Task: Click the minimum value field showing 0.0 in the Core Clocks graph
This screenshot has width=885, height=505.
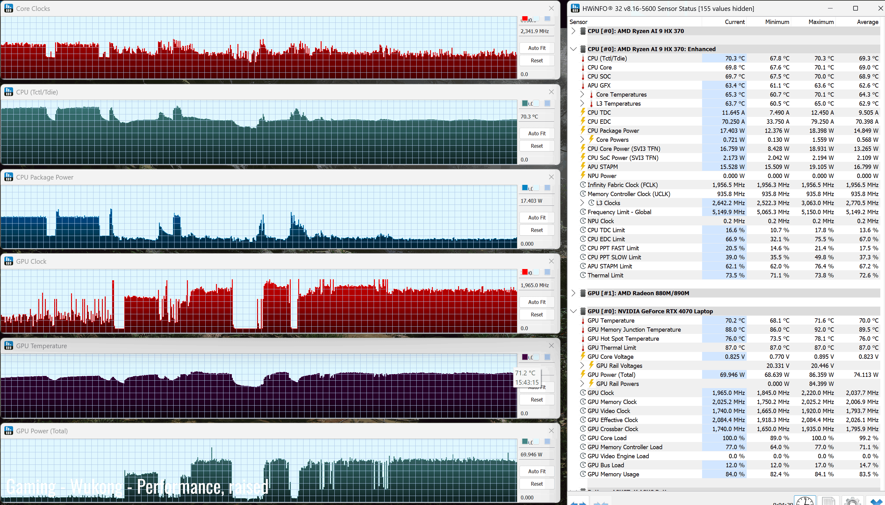Action: [536, 74]
